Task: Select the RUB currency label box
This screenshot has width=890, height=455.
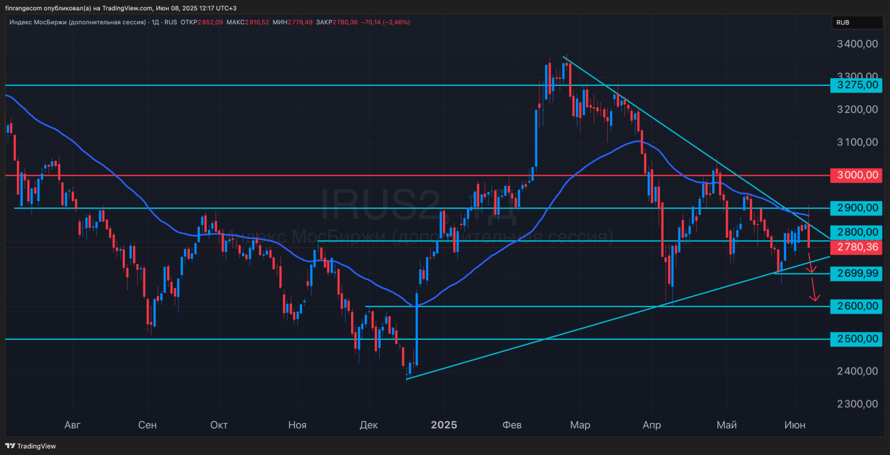Action: click(x=857, y=23)
